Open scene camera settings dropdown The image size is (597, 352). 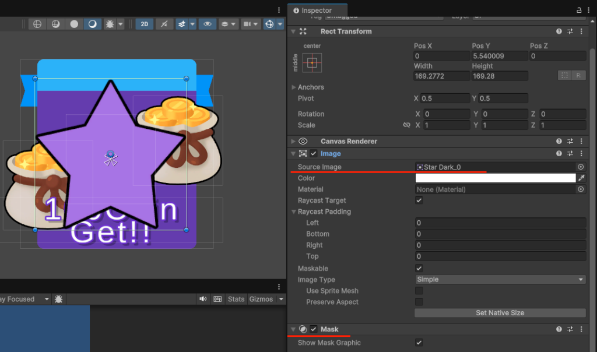click(250, 24)
